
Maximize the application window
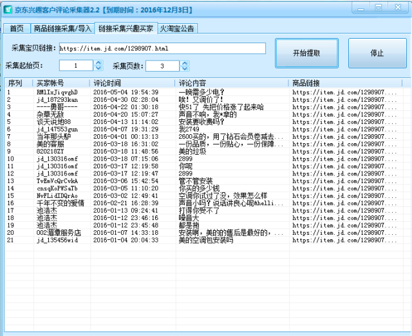(x=379, y=8)
